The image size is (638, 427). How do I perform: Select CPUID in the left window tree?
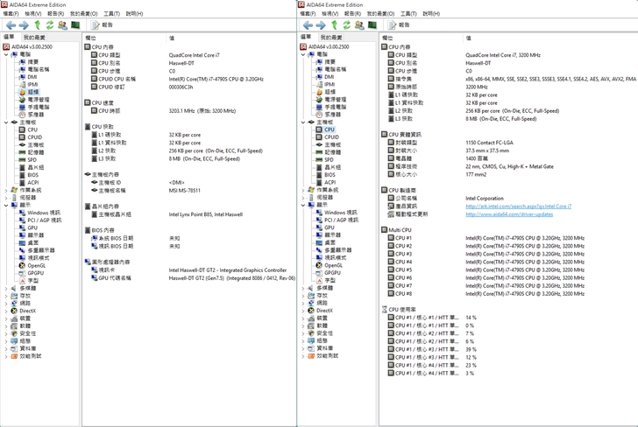point(34,137)
